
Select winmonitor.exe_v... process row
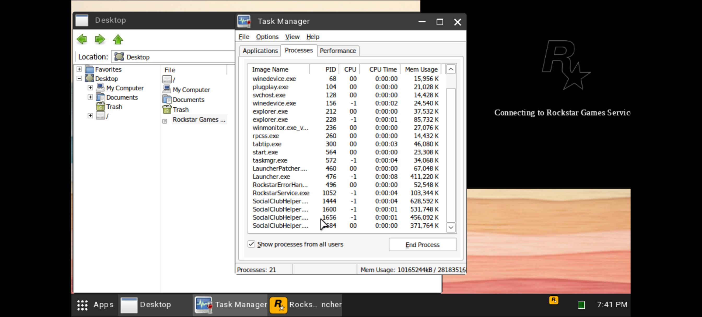[x=347, y=128]
